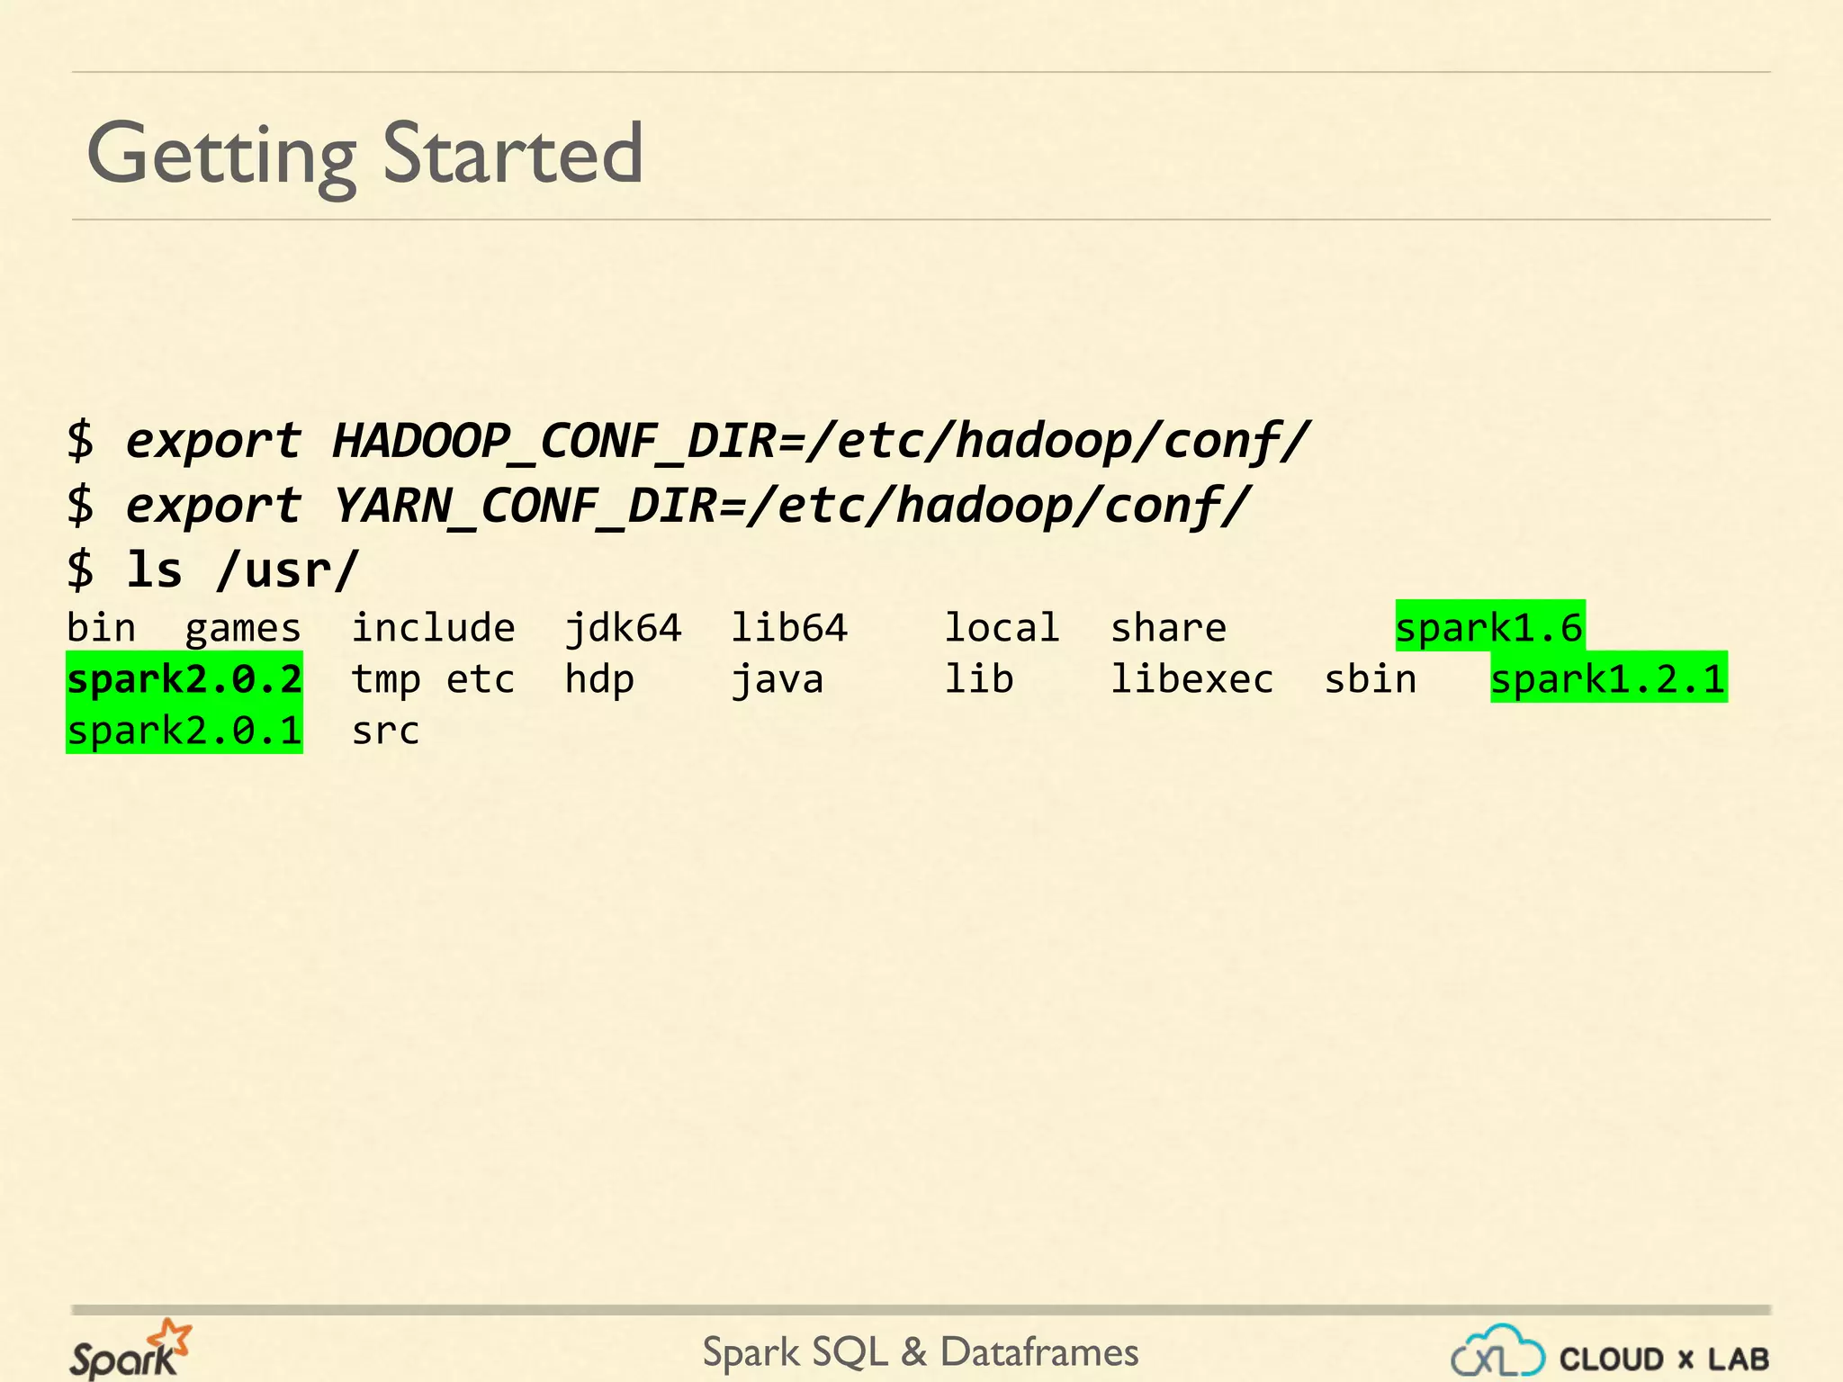This screenshot has width=1843, height=1382.
Task: Select the highlighted spark2.0.1 directory name
Action: (184, 730)
